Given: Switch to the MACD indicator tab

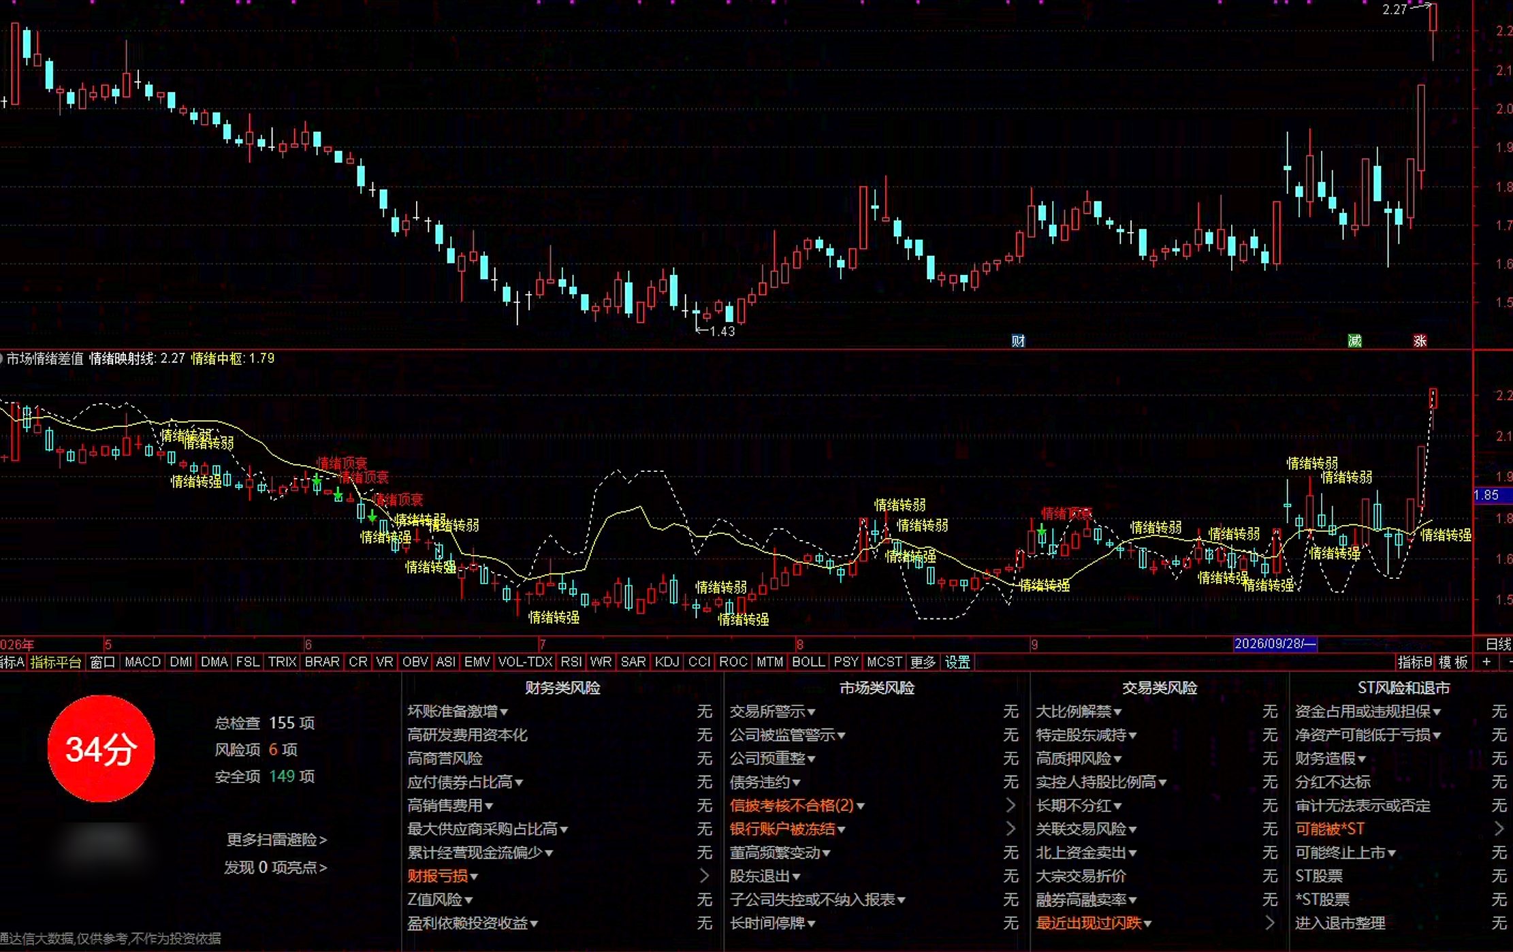Looking at the screenshot, I should [142, 662].
